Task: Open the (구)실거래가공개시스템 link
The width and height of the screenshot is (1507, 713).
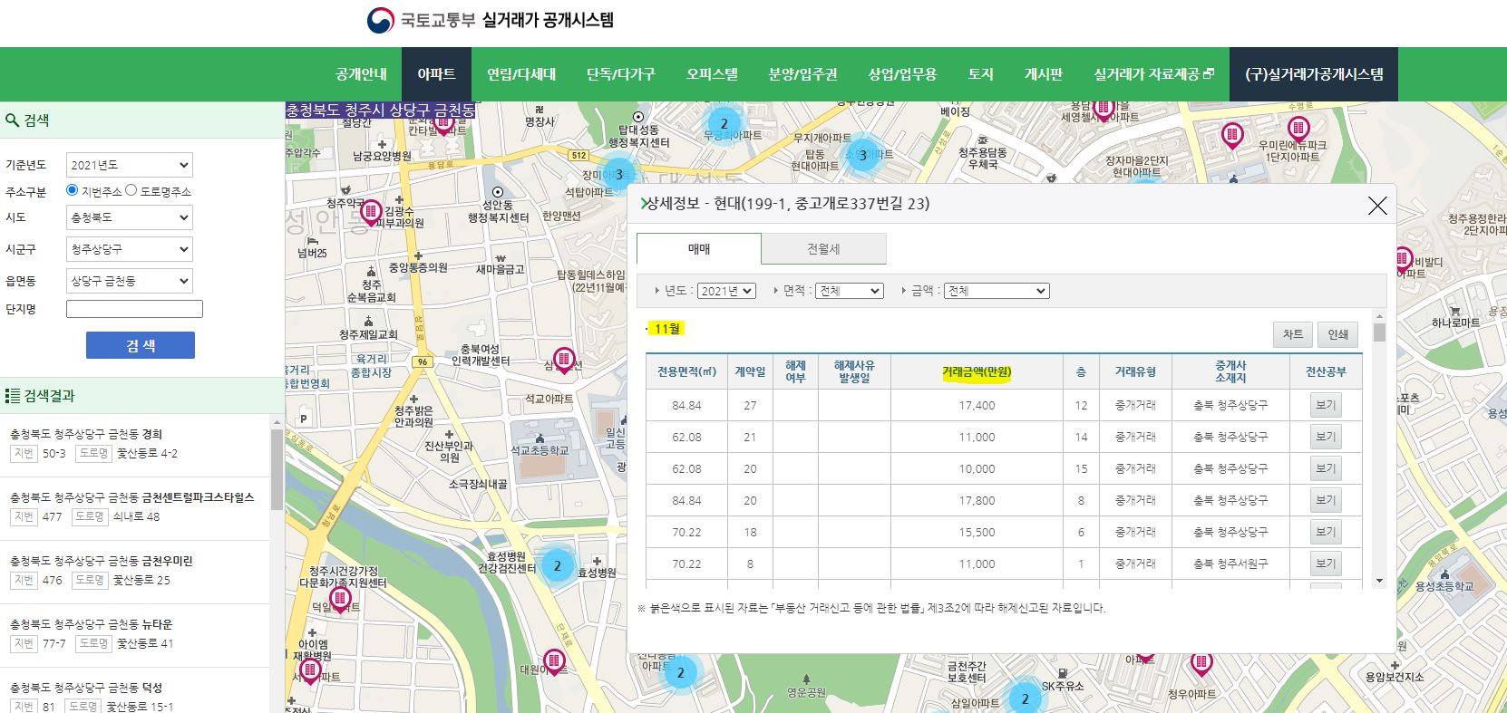Action: tap(1314, 74)
